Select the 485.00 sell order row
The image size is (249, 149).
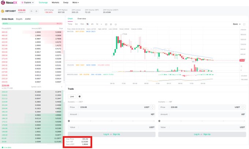point(32,32)
